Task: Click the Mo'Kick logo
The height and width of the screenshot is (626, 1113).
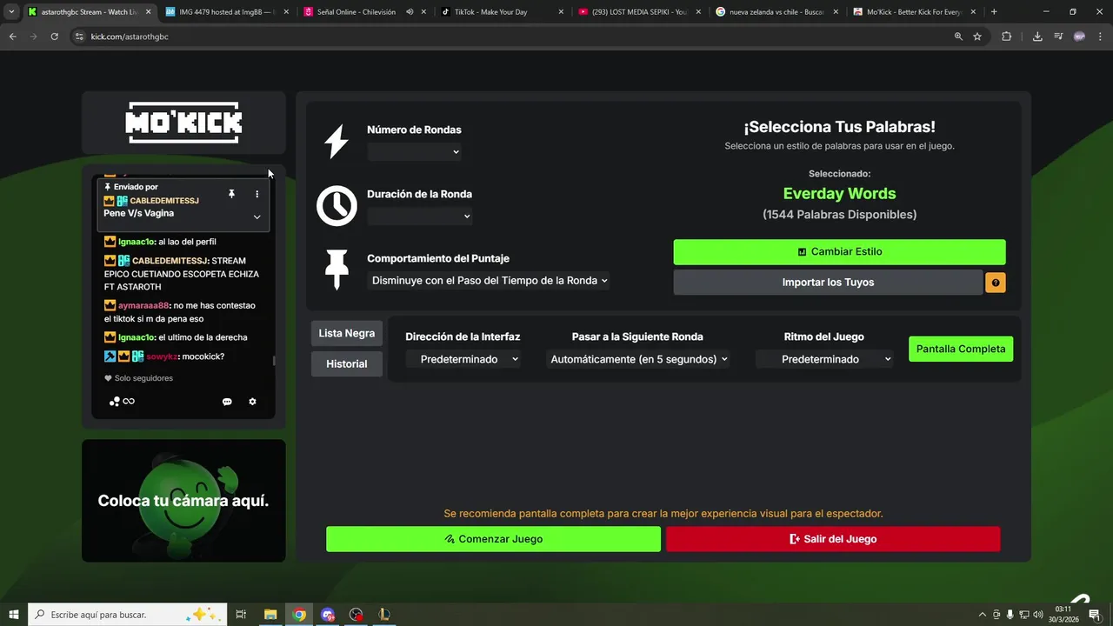Action: [x=183, y=123]
